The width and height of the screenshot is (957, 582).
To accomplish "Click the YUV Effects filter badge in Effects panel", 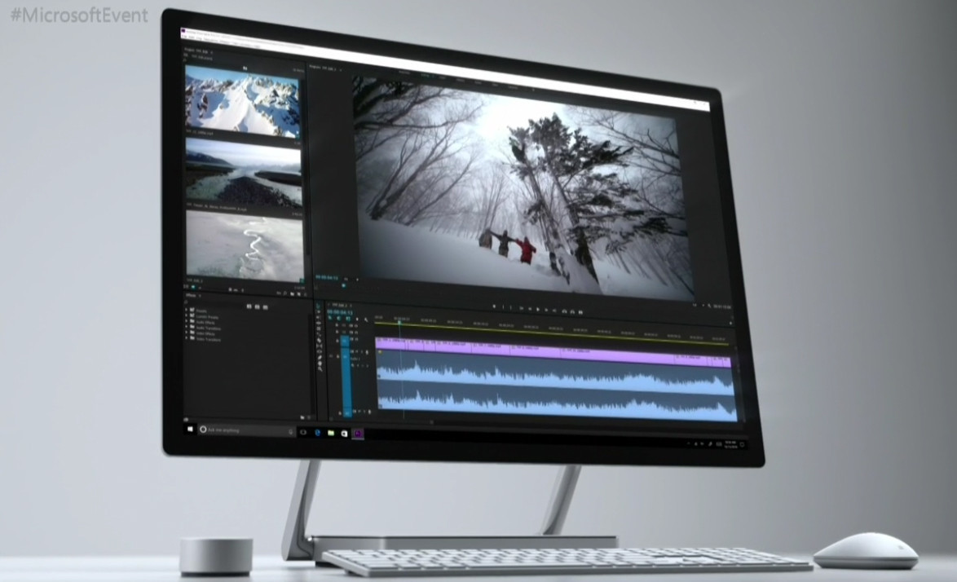I will [x=266, y=307].
